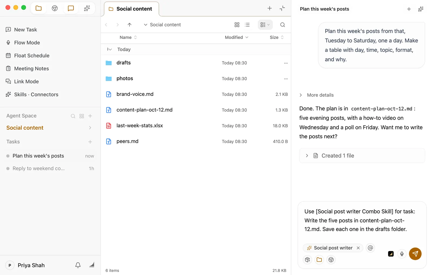Switch to list view in file browser
Image resolution: width=433 pixels, height=275 pixels.
[247, 25]
